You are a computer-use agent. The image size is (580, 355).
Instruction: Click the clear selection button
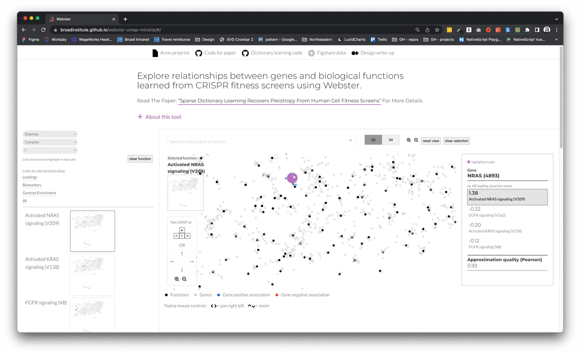[x=456, y=140]
